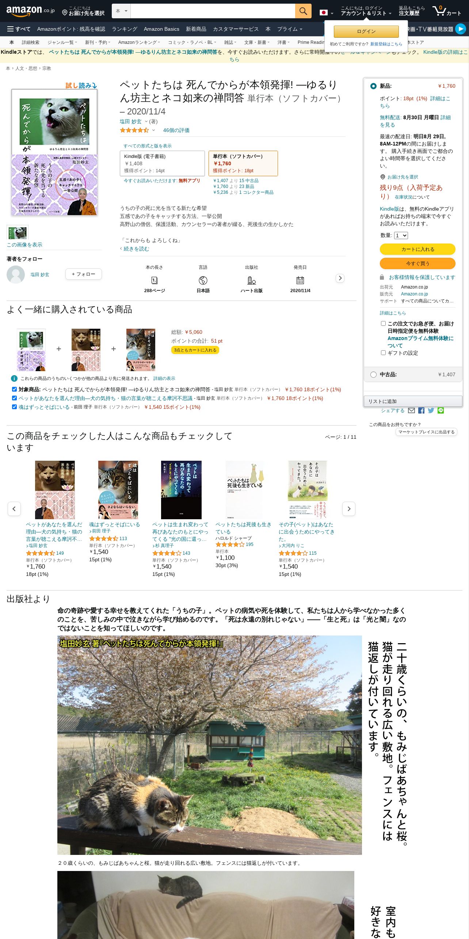This screenshot has height=939, width=469.
Task: Open 新規登録はこちら signup link
Action: pyautogui.click(x=386, y=44)
